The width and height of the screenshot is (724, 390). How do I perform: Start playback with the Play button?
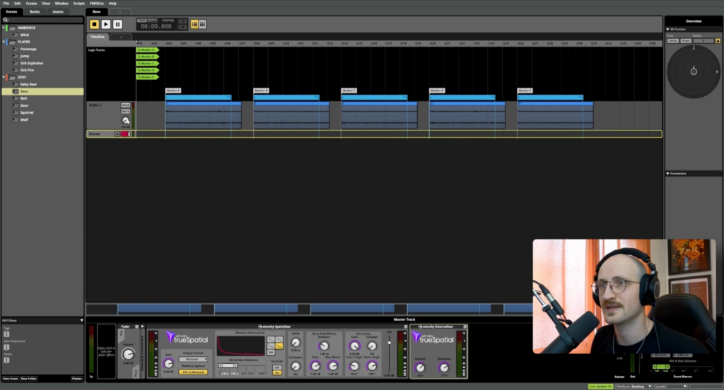click(x=106, y=24)
